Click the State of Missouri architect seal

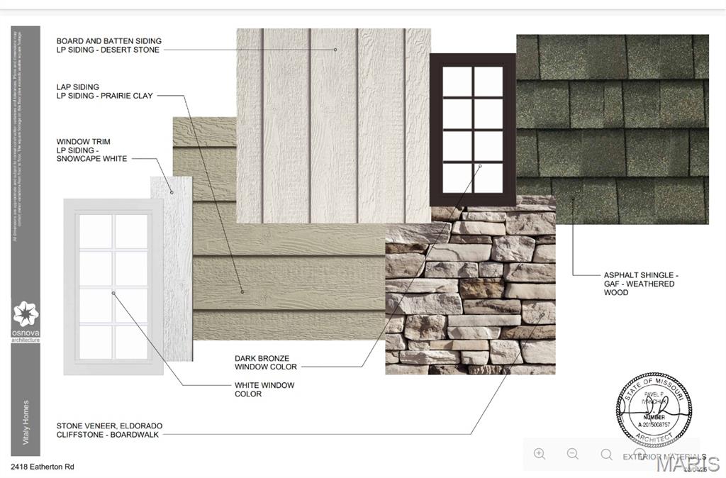pos(654,409)
